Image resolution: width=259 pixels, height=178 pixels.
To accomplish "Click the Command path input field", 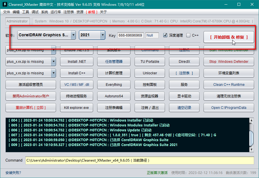I will [x=140, y=160].
